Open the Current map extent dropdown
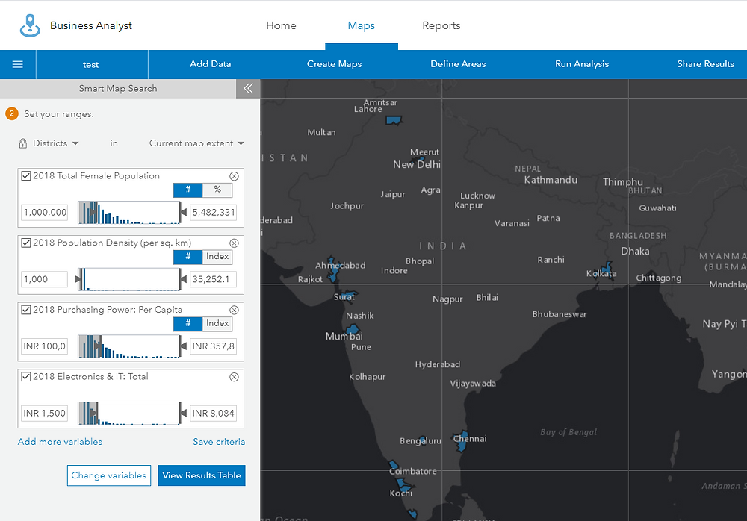Image resolution: width=747 pixels, height=521 pixels. point(196,143)
